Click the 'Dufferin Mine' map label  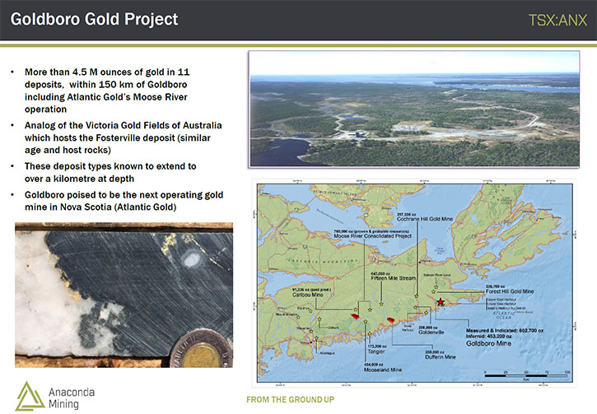coord(441,357)
